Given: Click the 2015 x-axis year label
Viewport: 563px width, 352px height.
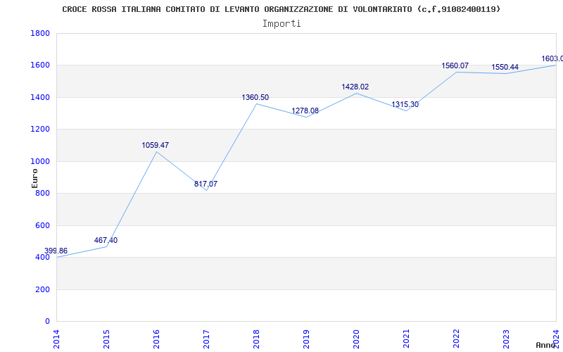Looking at the screenshot, I should [x=106, y=338].
